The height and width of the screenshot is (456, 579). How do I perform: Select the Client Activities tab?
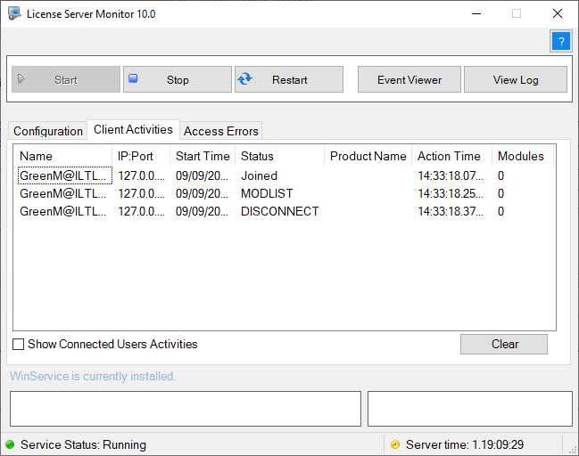(133, 129)
